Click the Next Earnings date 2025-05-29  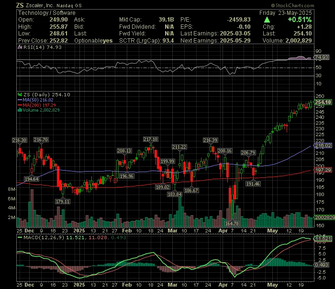pos(235,41)
